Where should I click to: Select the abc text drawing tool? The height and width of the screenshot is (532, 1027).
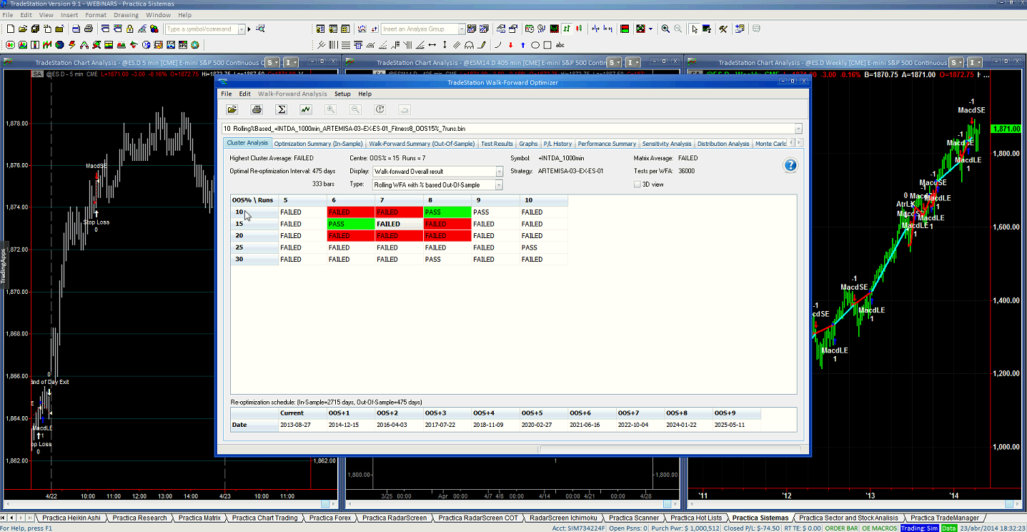[x=560, y=44]
